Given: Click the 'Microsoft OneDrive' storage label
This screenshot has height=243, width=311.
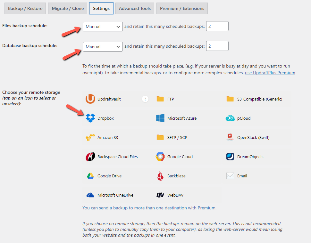Looking at the screenshot, I should coord(115,195).
